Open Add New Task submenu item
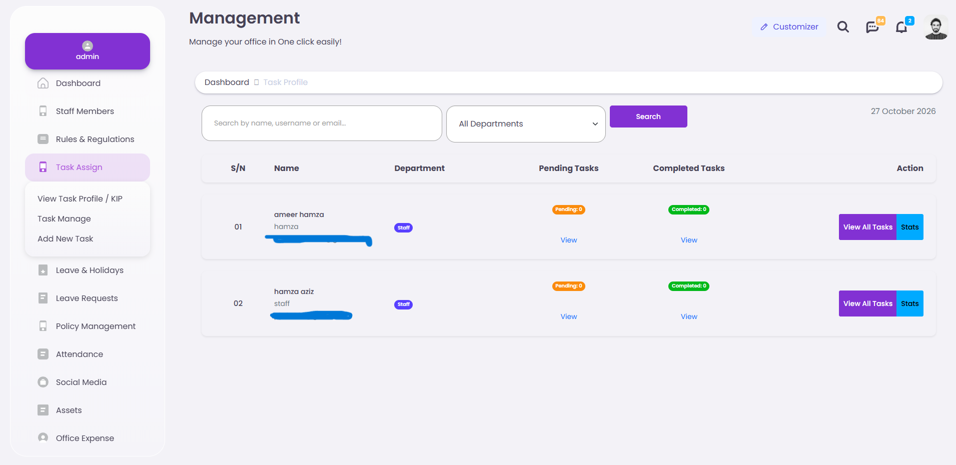The height and width of the screenshot is (465, 956). click(x=65, y=238)
